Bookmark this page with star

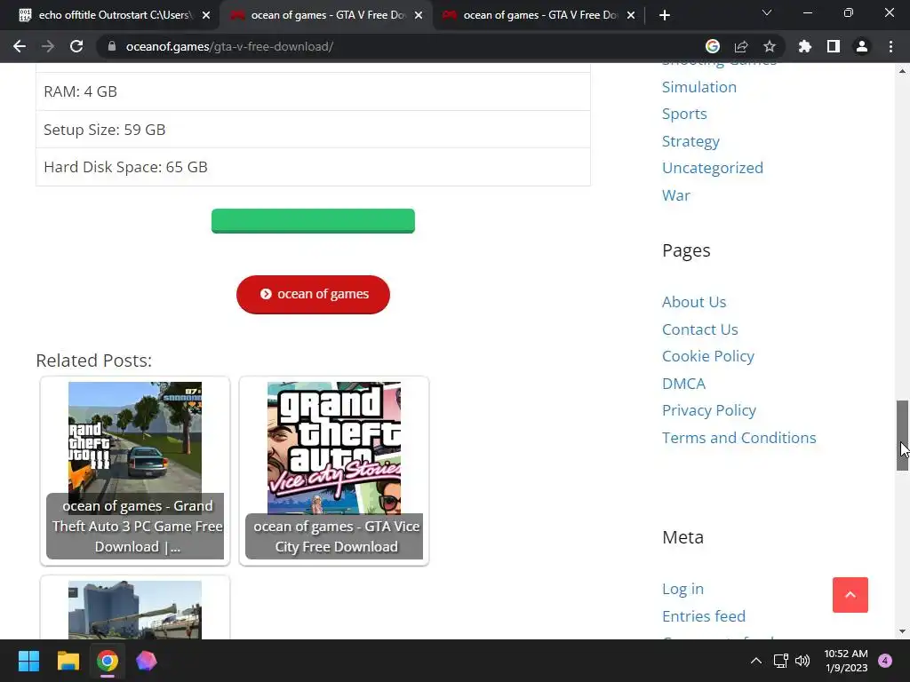click(770, 46)
